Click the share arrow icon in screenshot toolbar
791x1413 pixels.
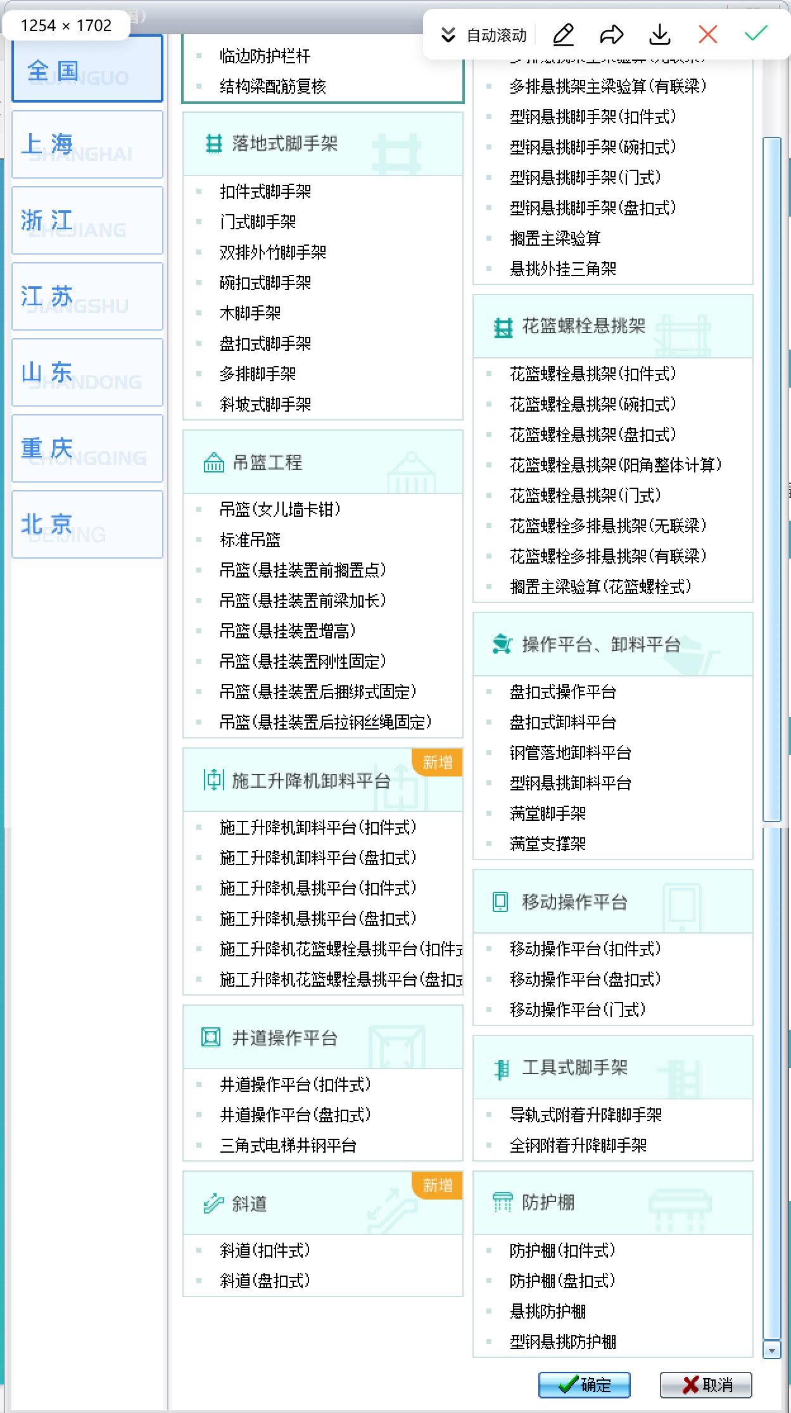pyautogui.click(x=611, y=34)
